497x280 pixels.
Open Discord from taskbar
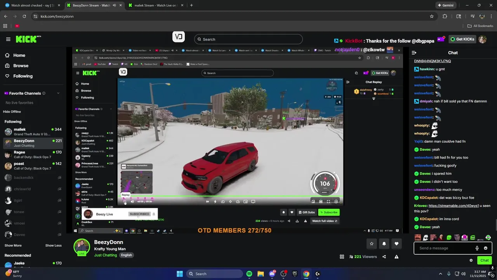tap(272, 274)
